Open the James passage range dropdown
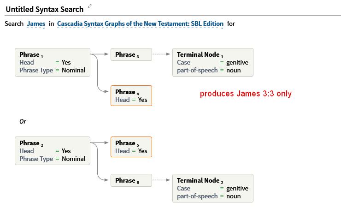Image resolution: width=341 pixels, height=214 pixels. tap(36, 24)
